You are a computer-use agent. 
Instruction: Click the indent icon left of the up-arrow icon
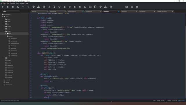coord(44,7)
